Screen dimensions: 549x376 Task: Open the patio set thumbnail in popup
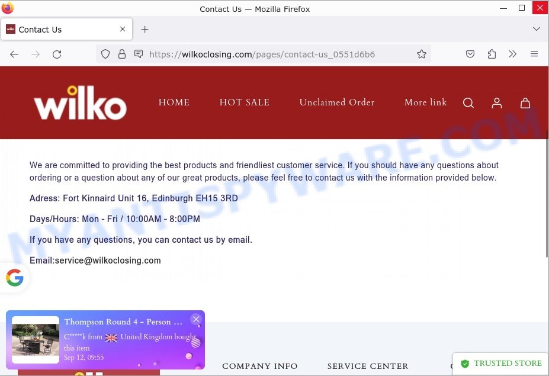(x=36, y=340)
